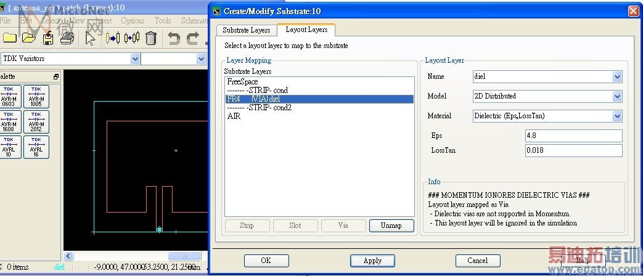Open the Schematic menu
Viewport: 643px width, 276px height.
point(194,20)
